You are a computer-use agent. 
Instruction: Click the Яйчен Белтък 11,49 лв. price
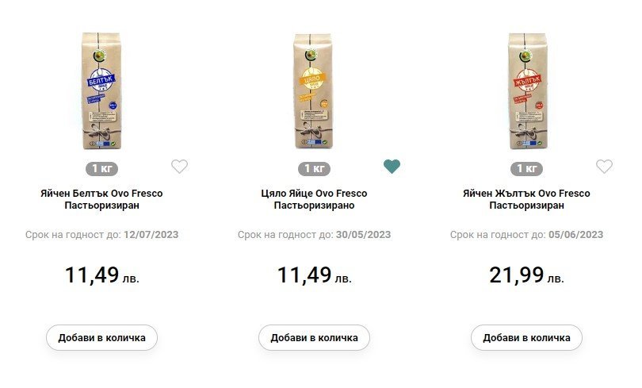101,275
